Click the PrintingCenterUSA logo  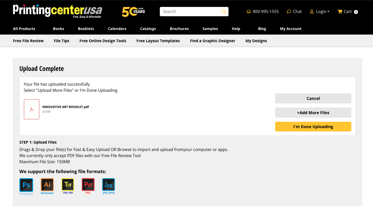pyautogui.click(x=57, y=11)
